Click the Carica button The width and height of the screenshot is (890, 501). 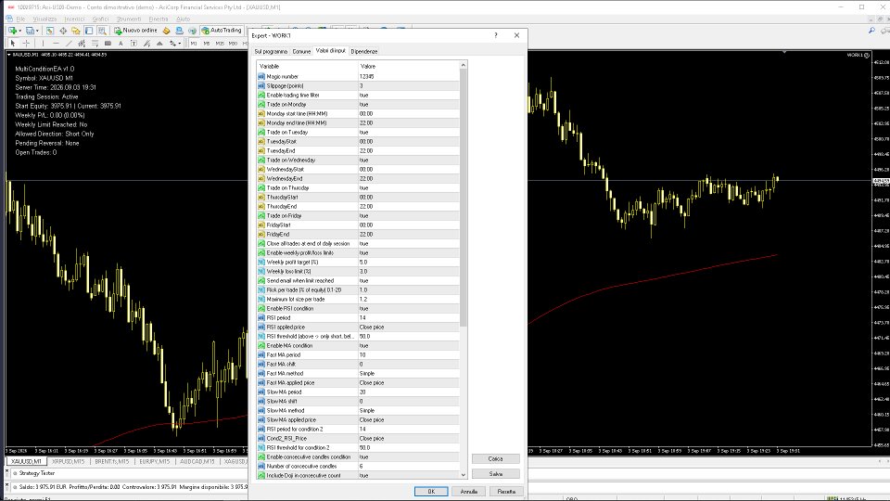[495, 458]
